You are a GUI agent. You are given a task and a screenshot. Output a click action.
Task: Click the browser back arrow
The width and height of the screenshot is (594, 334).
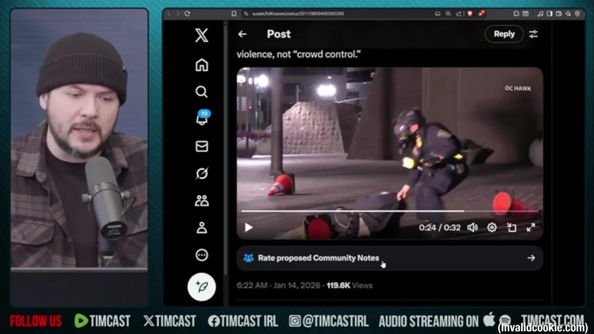point(168,13)
